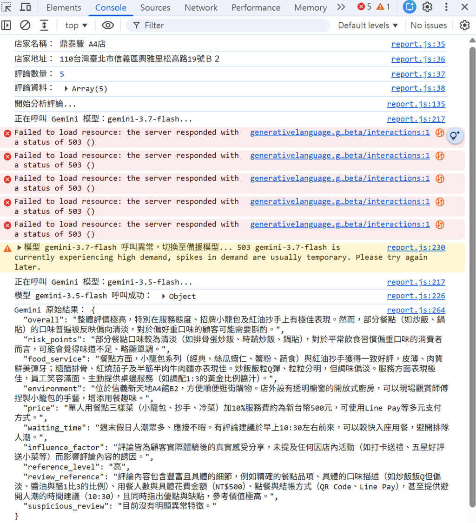Clear the console with the clear icon
The height and width of the screenshot is (523, 476).
point(25,25)
